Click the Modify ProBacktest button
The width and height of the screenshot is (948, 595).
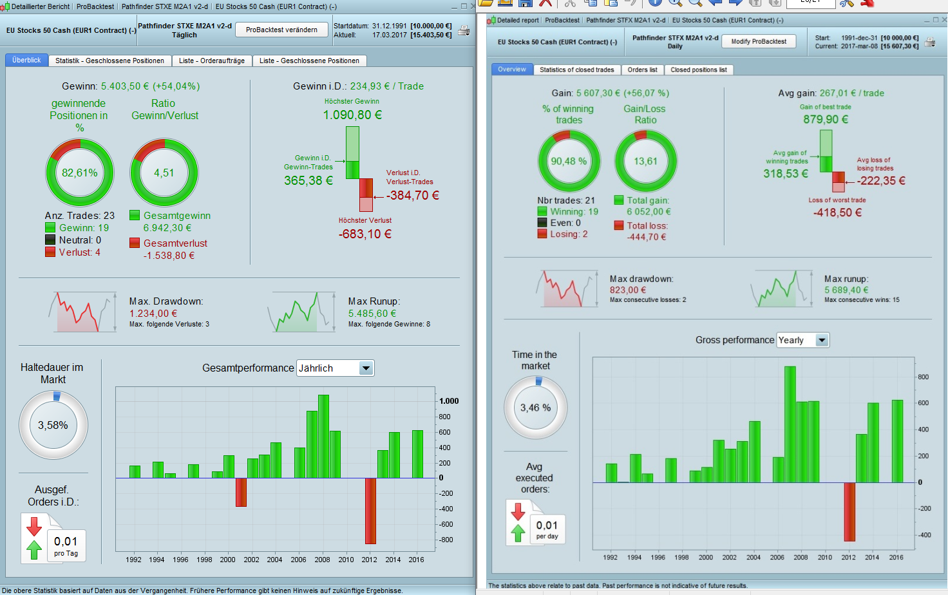(x=759, y=41)
